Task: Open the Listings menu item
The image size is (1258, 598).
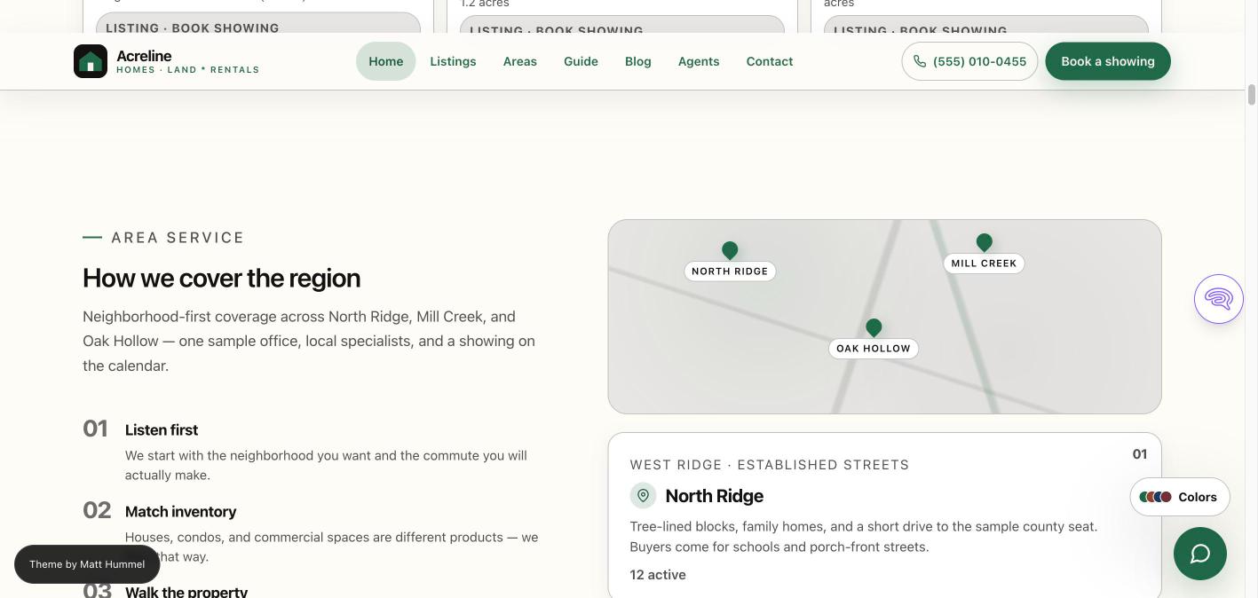Action: [x=453, y=61]
